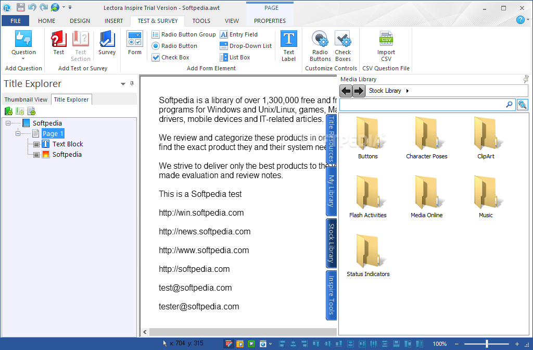
Task: Go forward in Media Library
Action: [x=359, y=91]
